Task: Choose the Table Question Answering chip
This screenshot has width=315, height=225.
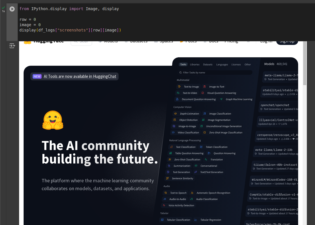Action: click(x=186, y=153)
